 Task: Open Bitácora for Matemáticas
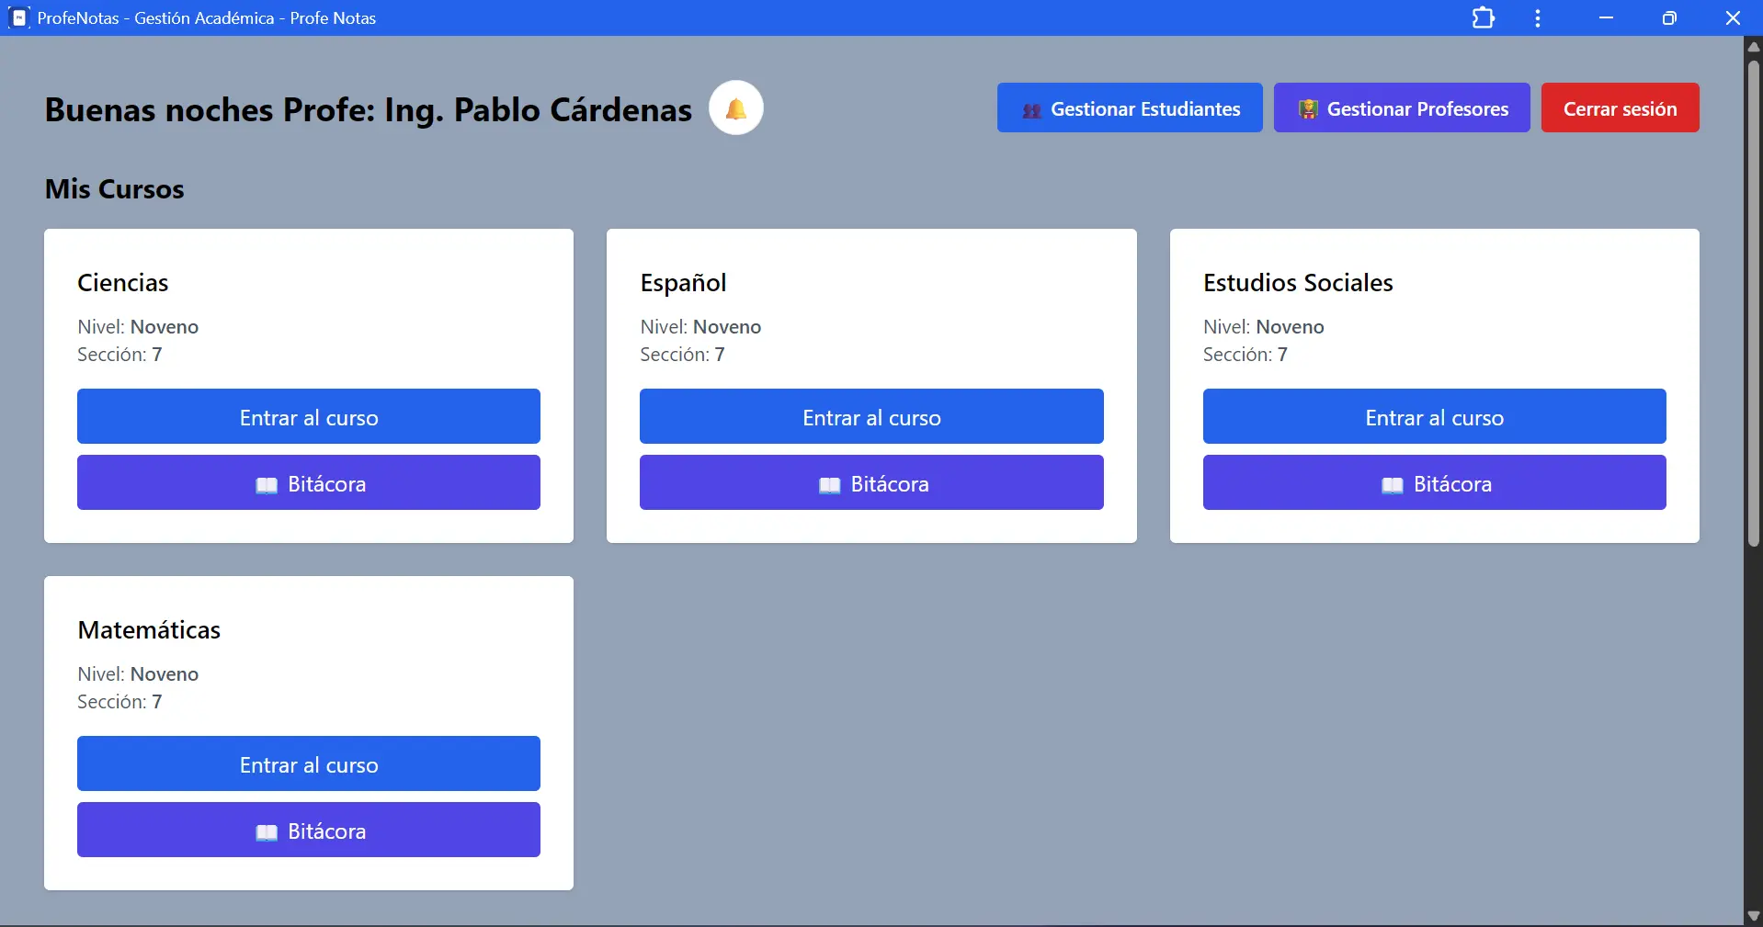click(x=309, y=830)
